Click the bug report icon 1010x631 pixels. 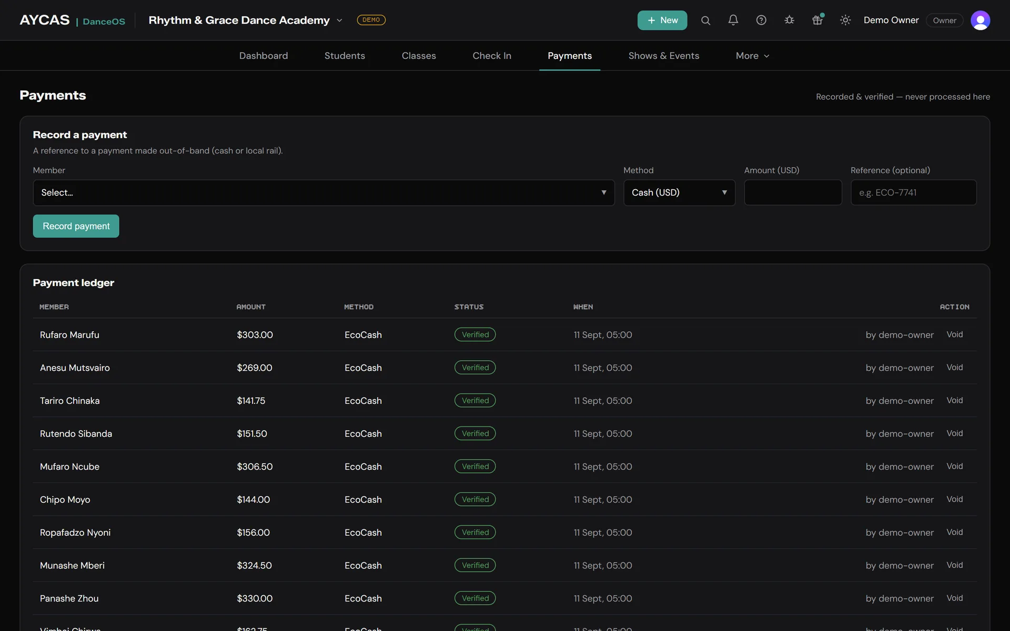click(789, 21)
